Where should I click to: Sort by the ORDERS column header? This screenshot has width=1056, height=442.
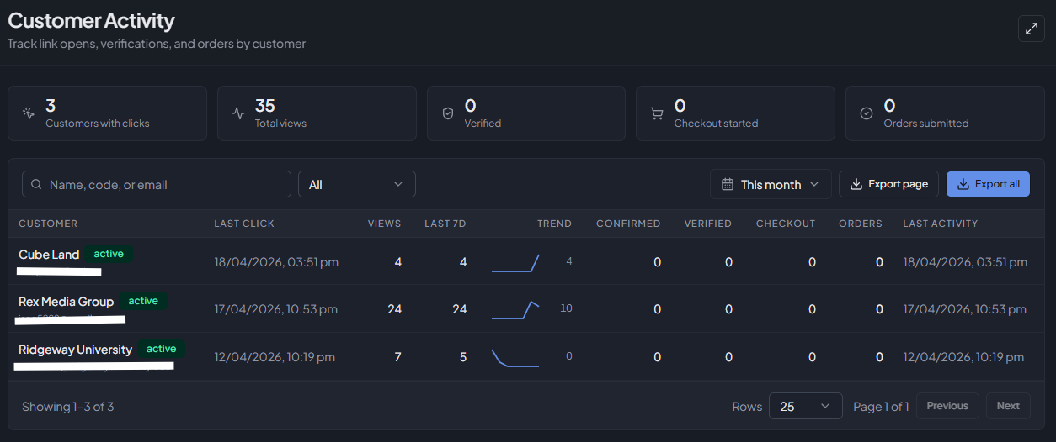861,224
